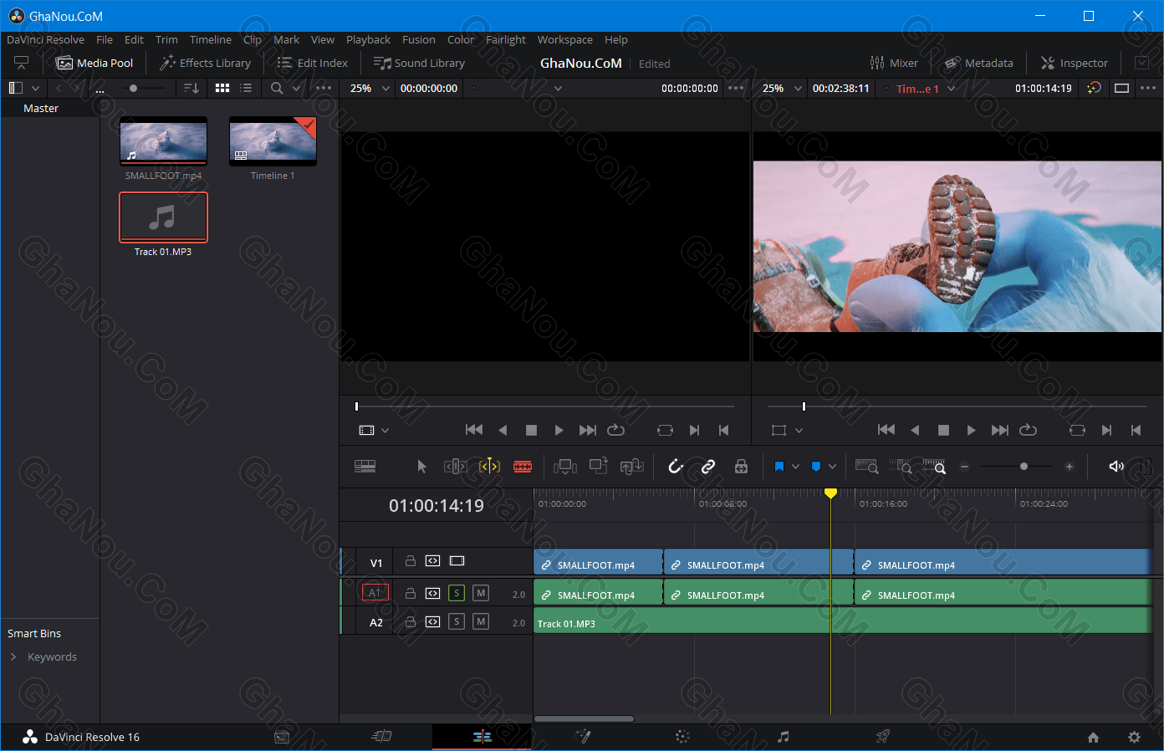The image size is (1164, 751).
Task: Lock the A2 audio track
Action: [x=411, y=621]
